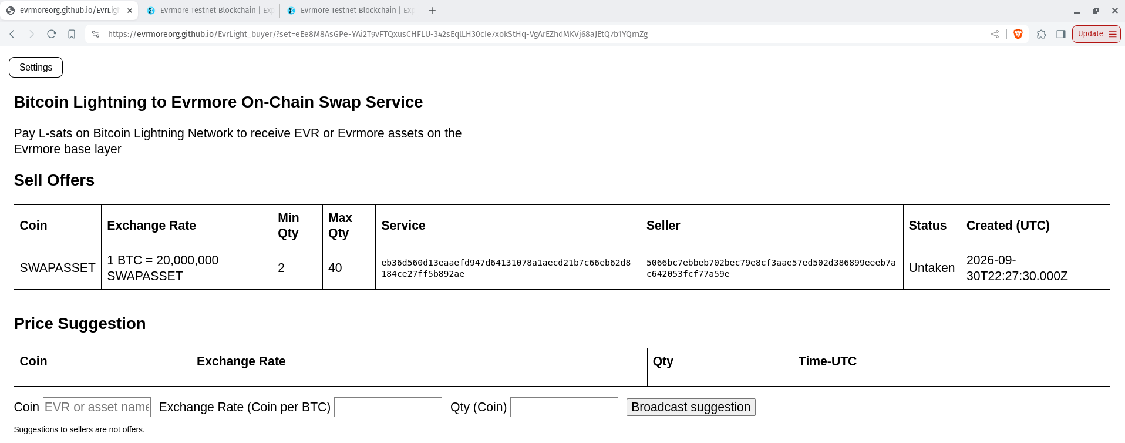This screenshot has height=443, width=1125.
Task: Open the extensions puzzle icon
Action: (1042, 34)
